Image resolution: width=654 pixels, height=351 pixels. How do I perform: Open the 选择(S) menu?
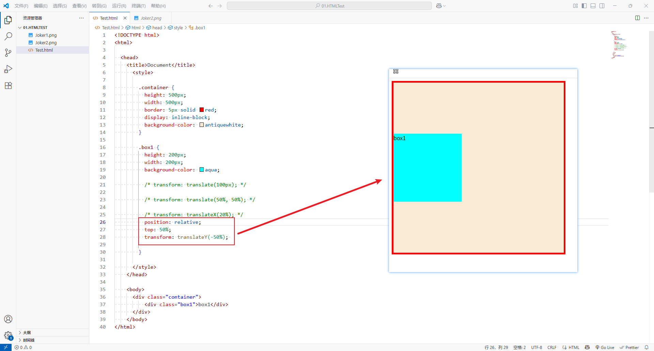pyautogui.click(x=60, y=6)
